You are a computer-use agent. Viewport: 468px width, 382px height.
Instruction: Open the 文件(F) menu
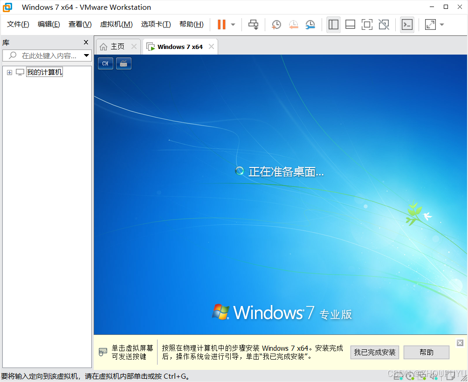coord(18,24)
